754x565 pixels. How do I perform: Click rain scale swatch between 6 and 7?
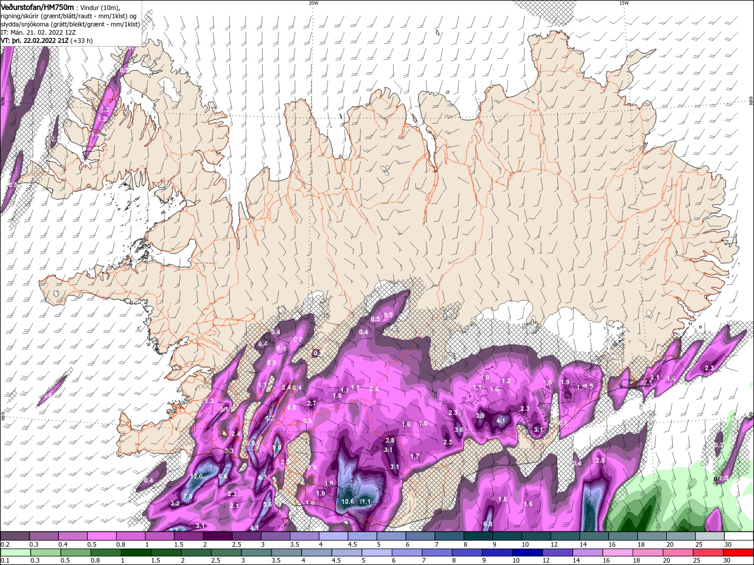408,553
